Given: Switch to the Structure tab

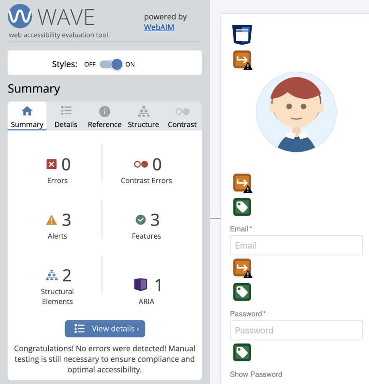Looking at the screenshot, I should pos(143,116).
